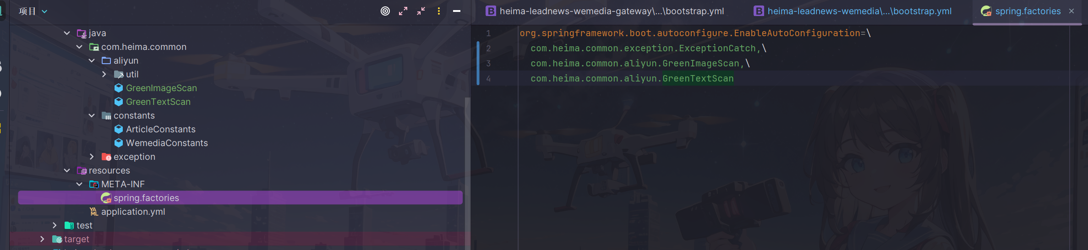Click the resources folder icon

(82, 170)
